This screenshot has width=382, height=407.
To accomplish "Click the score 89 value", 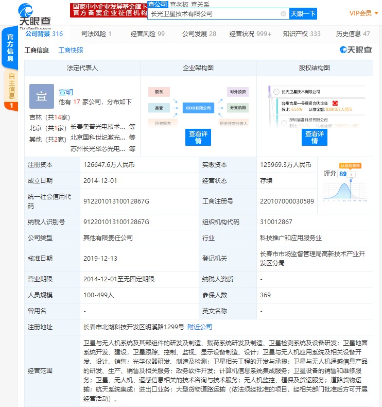I will click(x=343, y=174).
